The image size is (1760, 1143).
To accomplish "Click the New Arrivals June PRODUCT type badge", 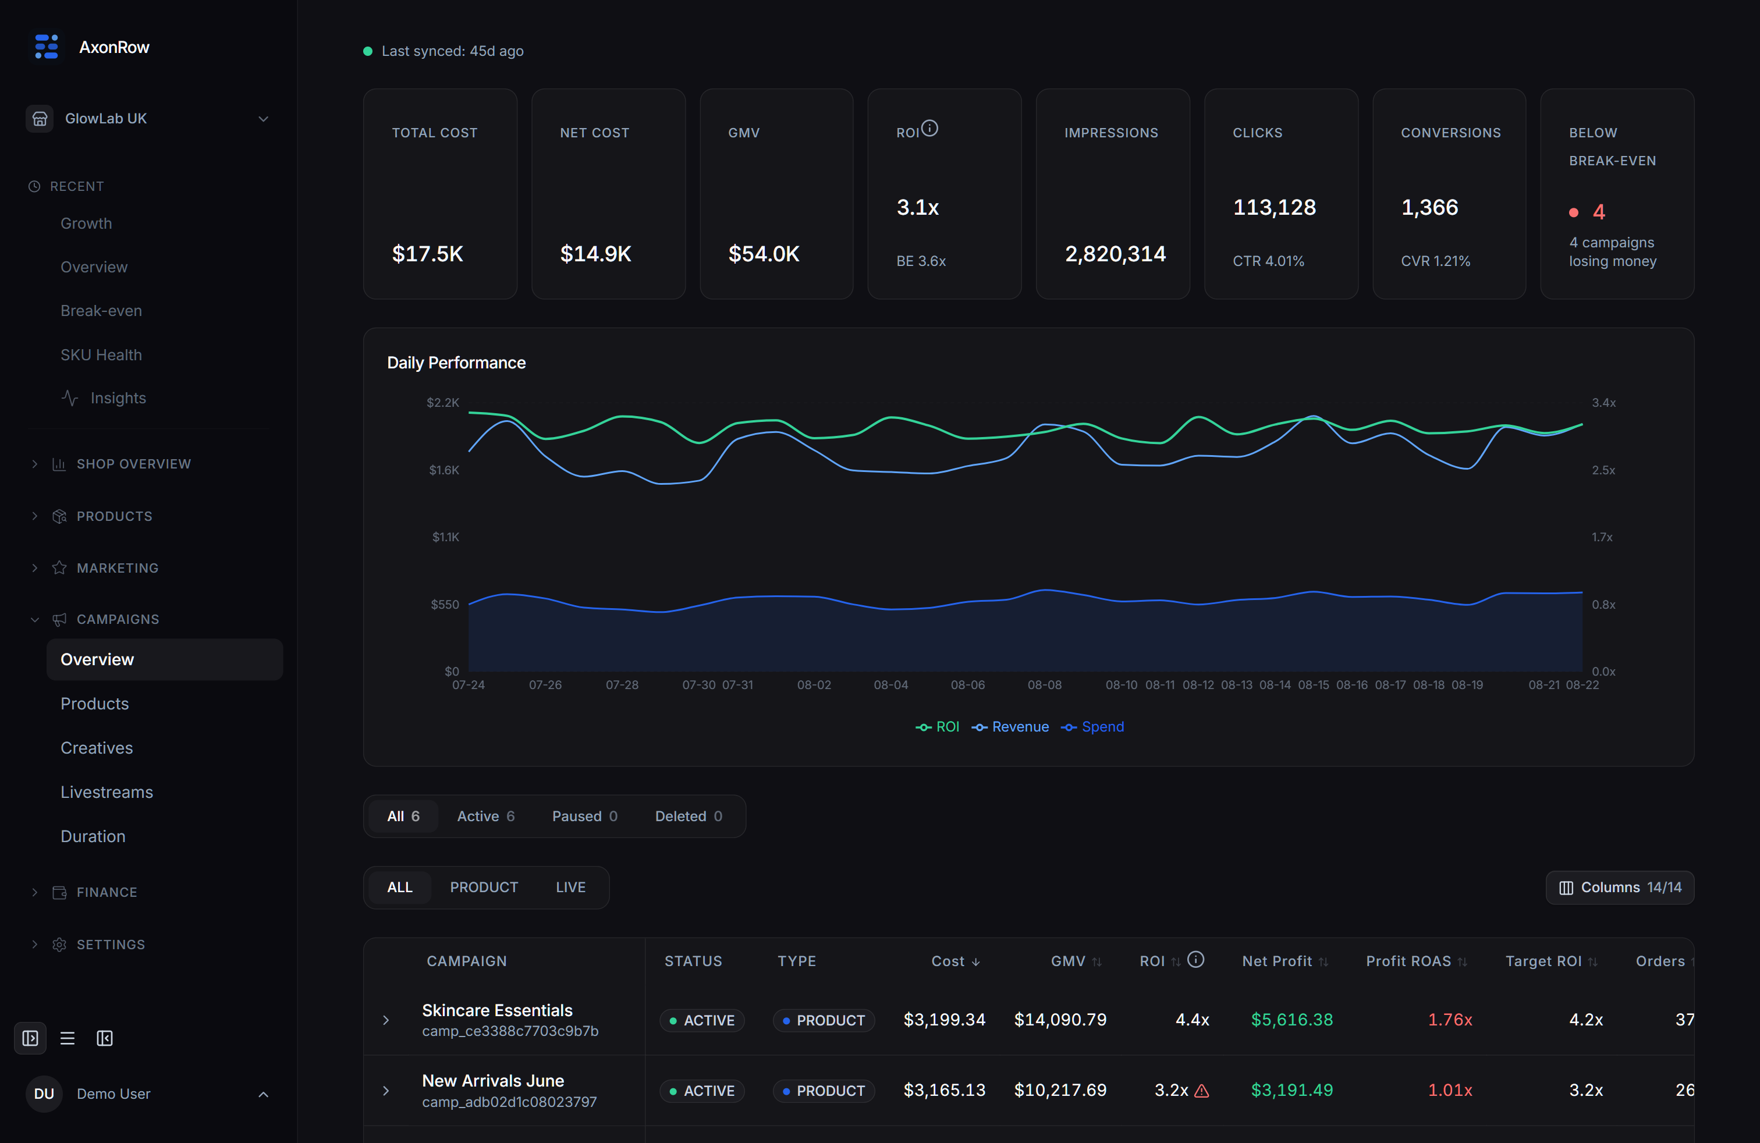I will (x=824, y=1091).
